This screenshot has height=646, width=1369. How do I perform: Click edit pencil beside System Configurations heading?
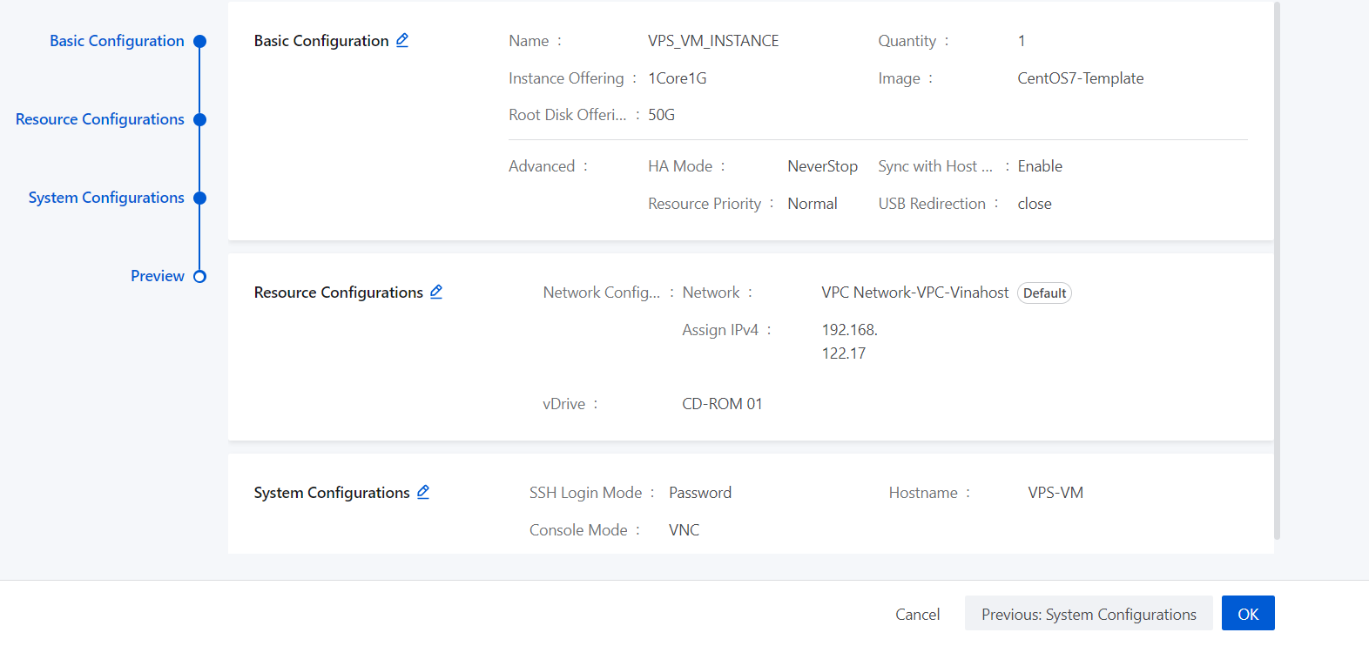(x=423, y=492)
